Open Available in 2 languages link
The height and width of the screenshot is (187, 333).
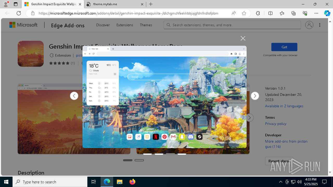click(x=284, y=106)
